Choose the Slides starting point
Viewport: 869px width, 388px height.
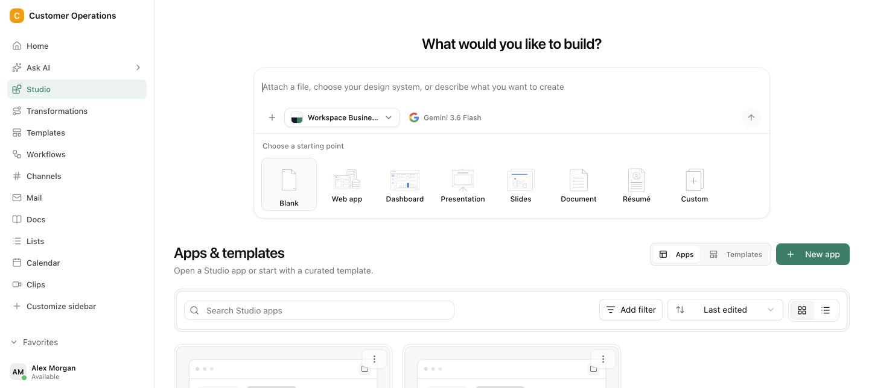pos(521,184)
